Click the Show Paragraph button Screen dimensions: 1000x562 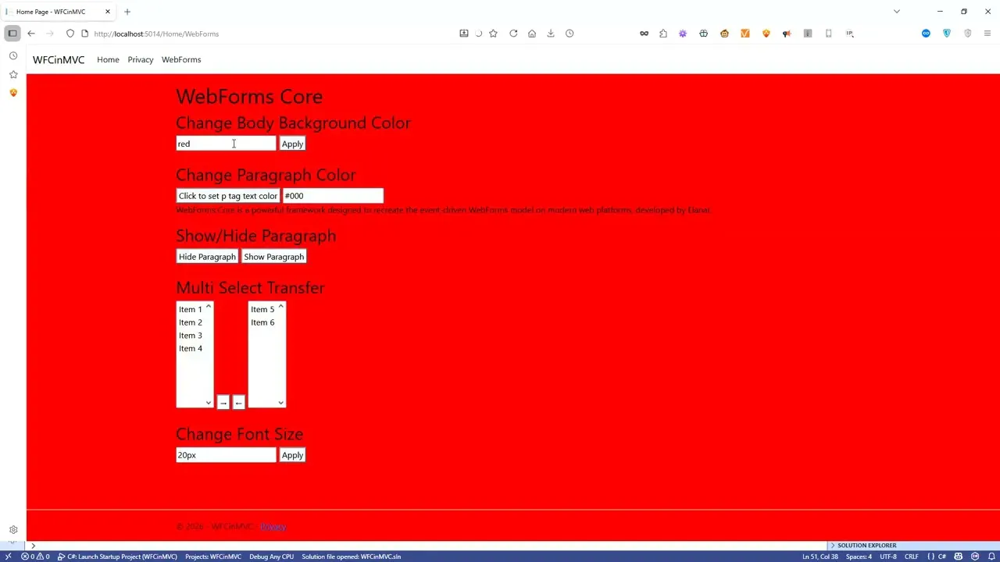click(x=273, y=257)
